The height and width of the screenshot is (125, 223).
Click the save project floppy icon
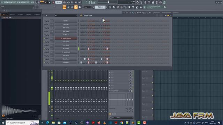pos(153,2)
